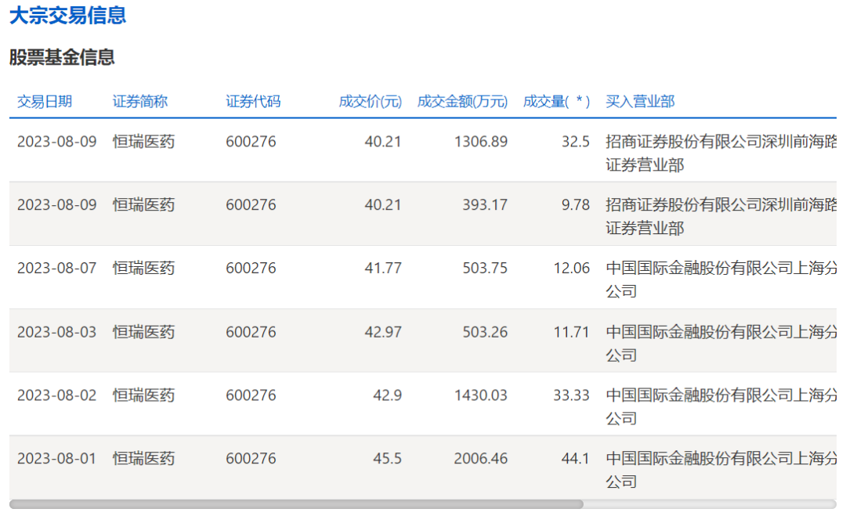
Task: Select the 2023-08-03 date cell
Action: (56, 331)
